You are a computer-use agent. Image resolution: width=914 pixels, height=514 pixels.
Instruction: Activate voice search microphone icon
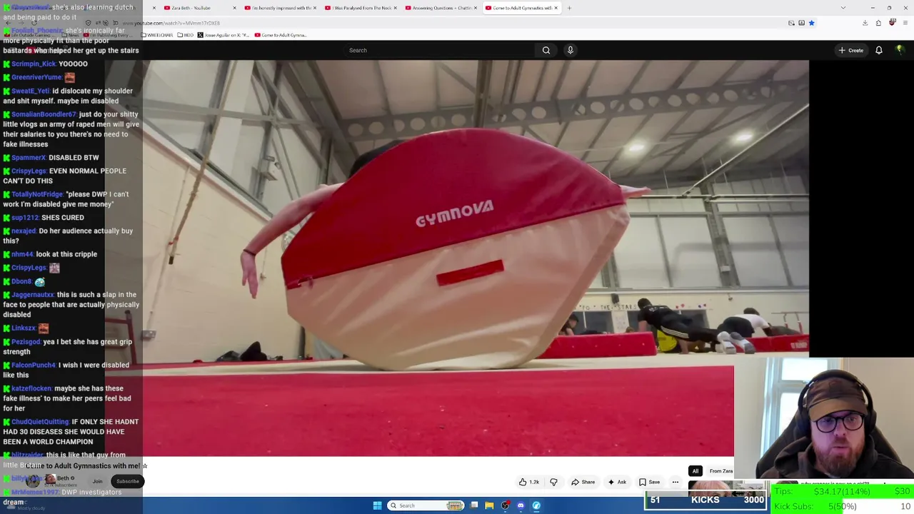click(x=570, y=50)
